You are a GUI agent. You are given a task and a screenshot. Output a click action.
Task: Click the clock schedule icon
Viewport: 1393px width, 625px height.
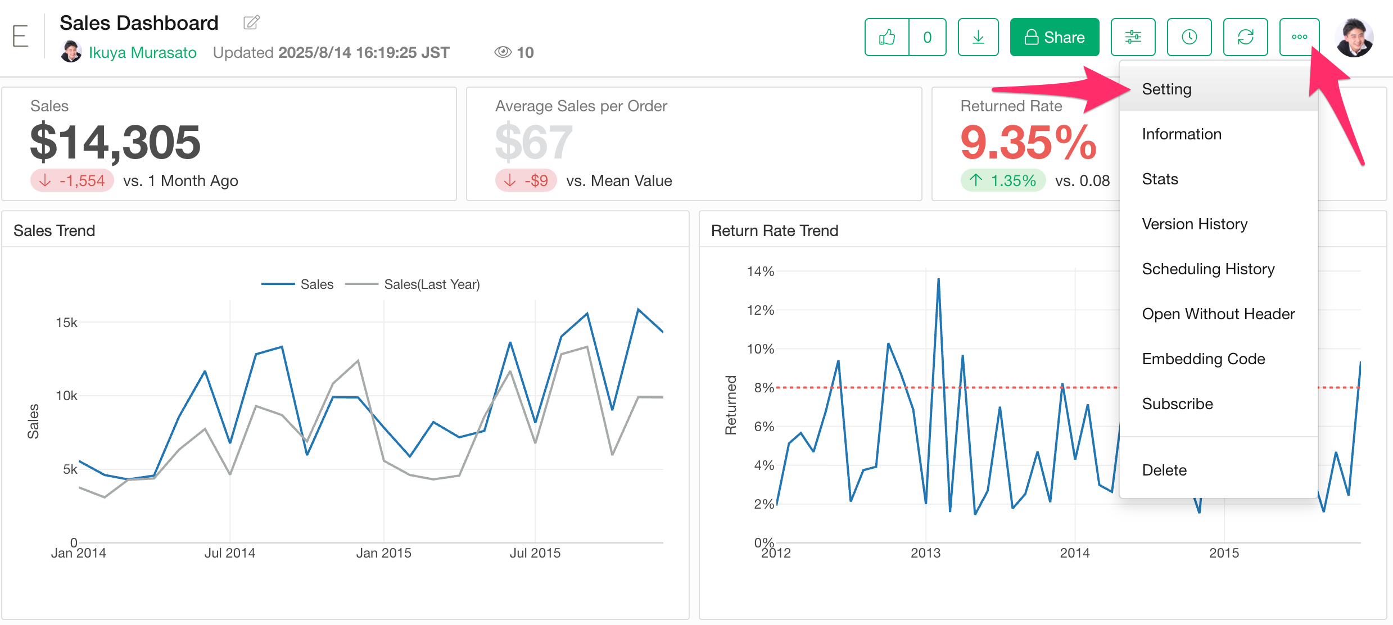(1189, 37)
